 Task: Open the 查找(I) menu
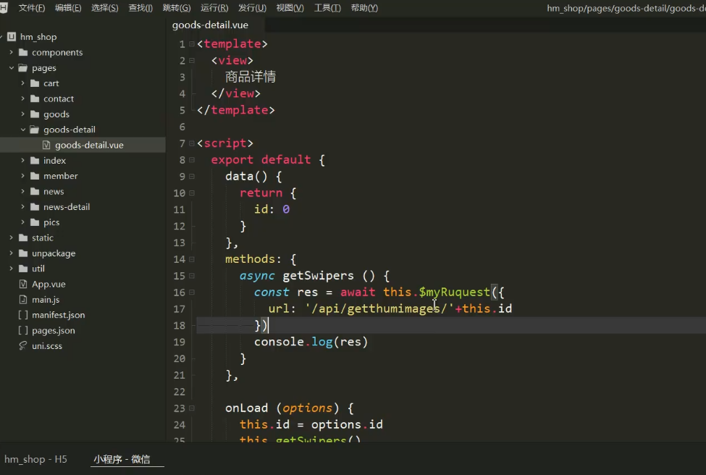(x=140, y=8)
